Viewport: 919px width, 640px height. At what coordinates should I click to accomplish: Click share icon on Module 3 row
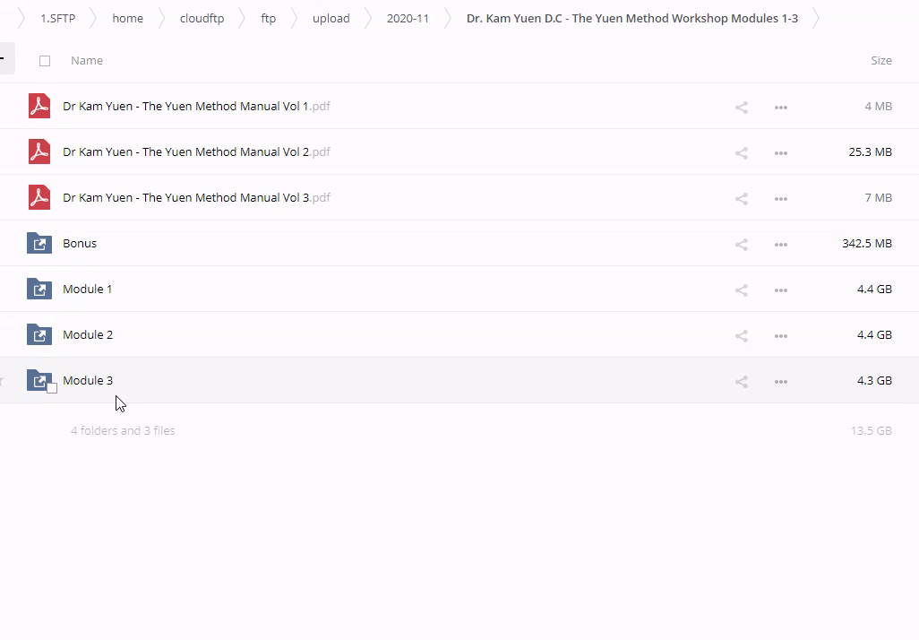click(742, 381)
